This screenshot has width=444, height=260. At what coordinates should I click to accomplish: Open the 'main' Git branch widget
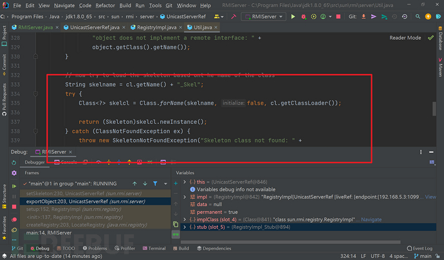coord(423,256)
